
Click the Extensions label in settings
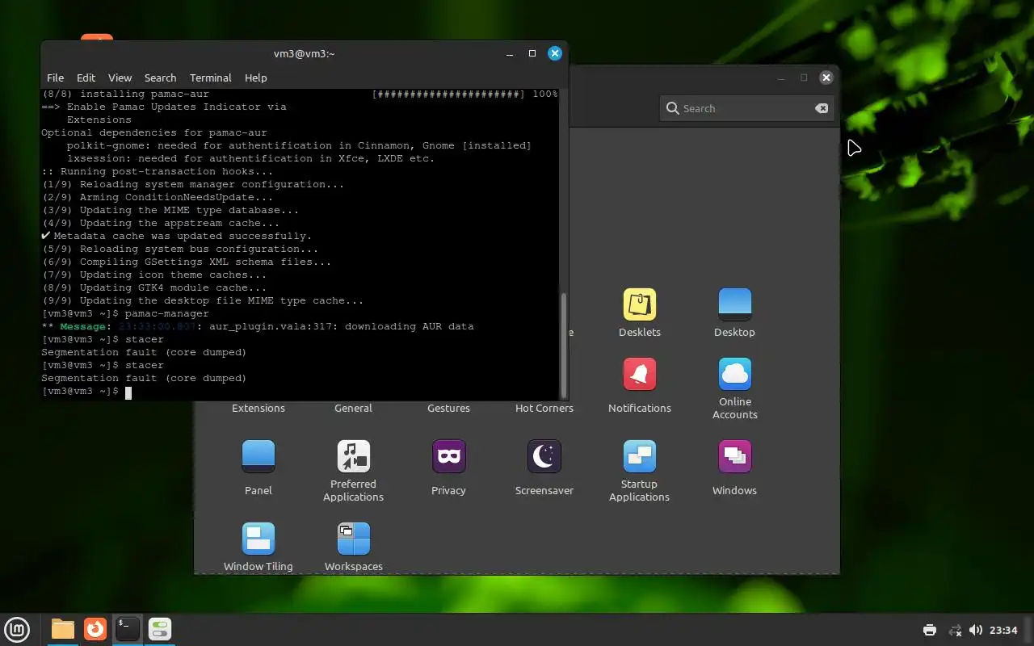[258, 408]
